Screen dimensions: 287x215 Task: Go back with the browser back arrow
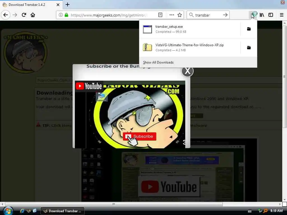pos(6,15)
